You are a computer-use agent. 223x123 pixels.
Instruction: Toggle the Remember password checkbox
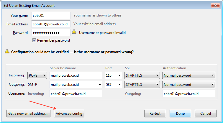pos(34,40)
